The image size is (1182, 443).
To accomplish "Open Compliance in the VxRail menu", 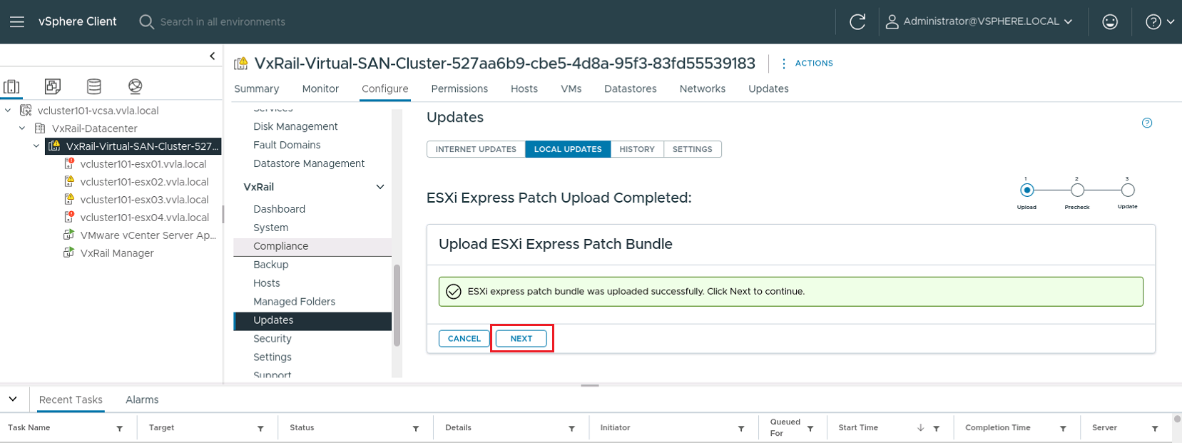I will tap(312, 246).
